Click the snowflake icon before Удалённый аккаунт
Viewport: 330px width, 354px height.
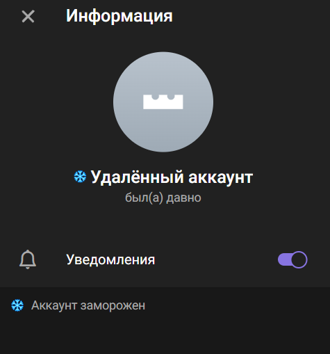click(80, 177)
